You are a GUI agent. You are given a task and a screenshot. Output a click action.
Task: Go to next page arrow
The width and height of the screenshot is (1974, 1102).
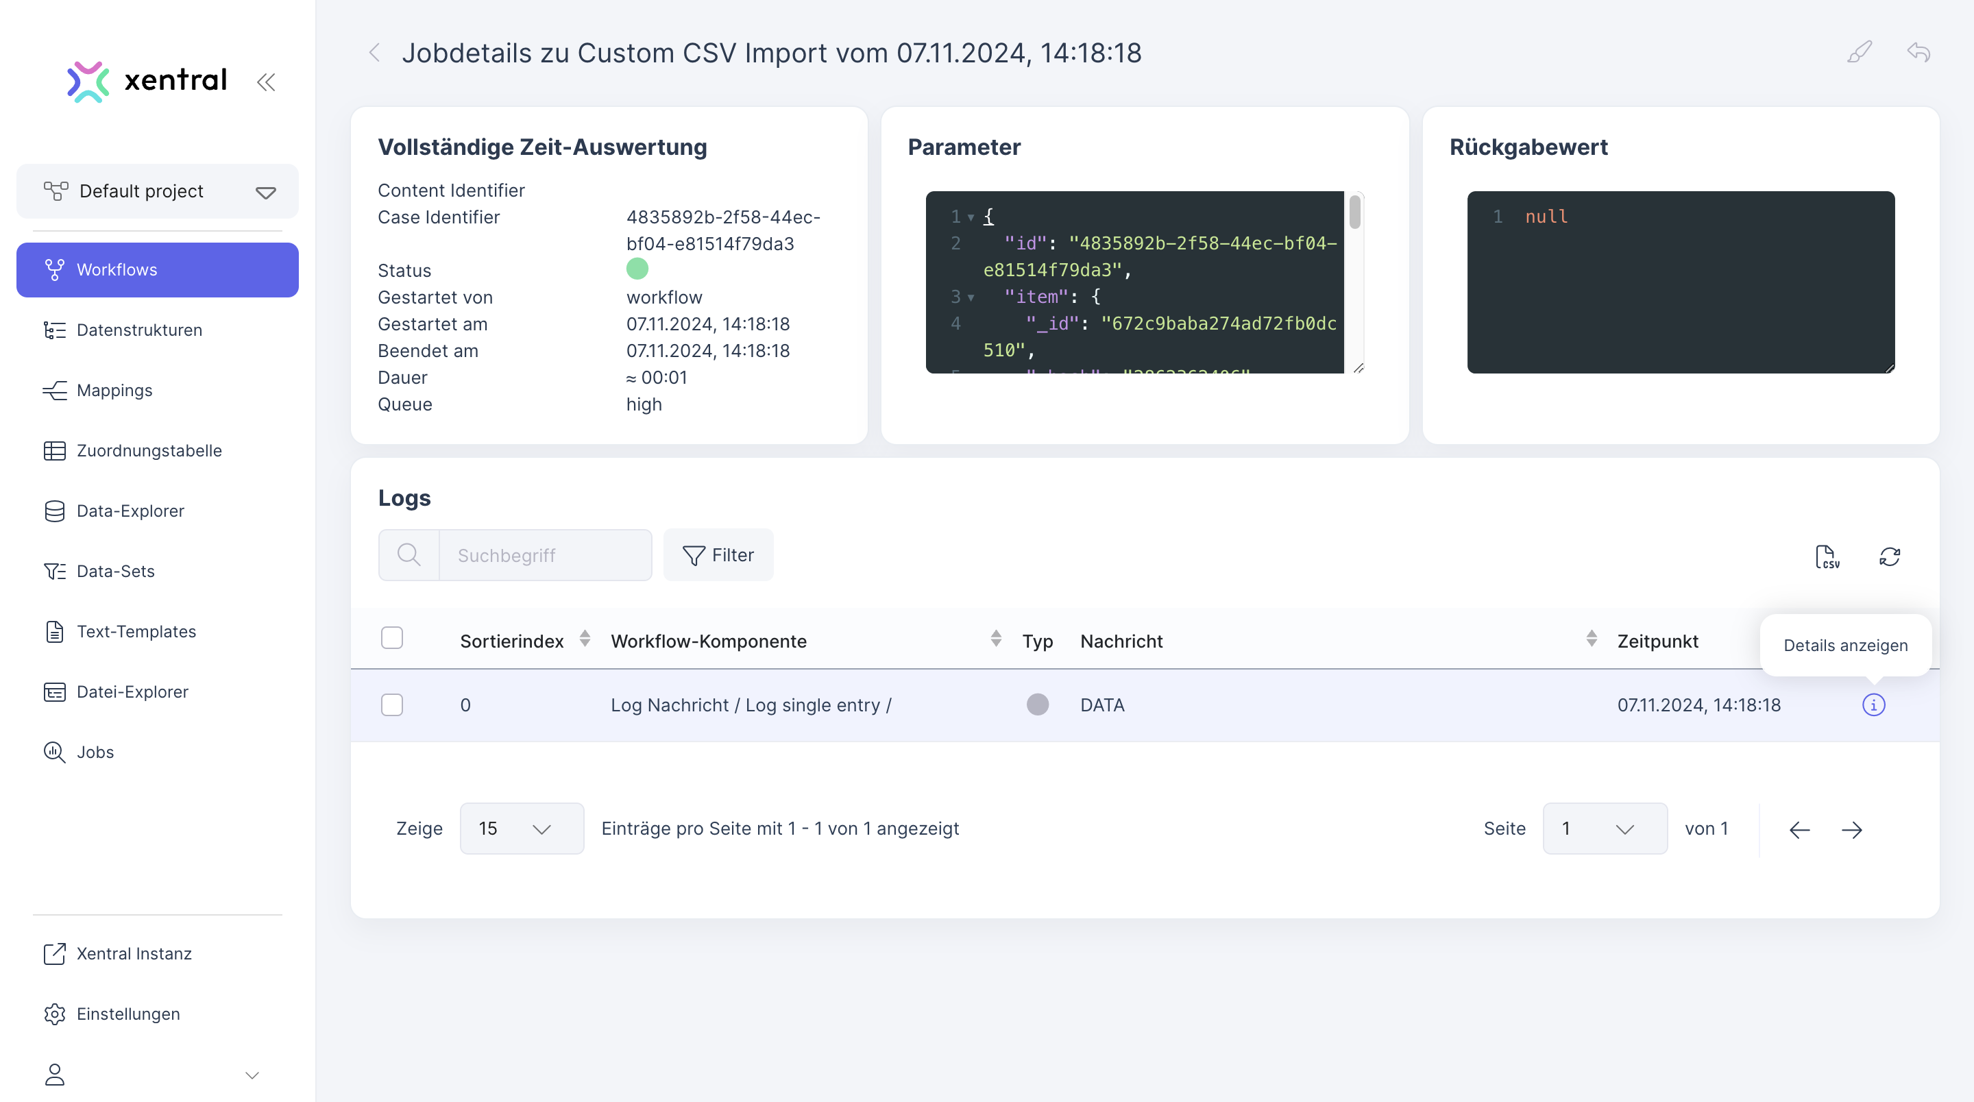coord(1851,829)
